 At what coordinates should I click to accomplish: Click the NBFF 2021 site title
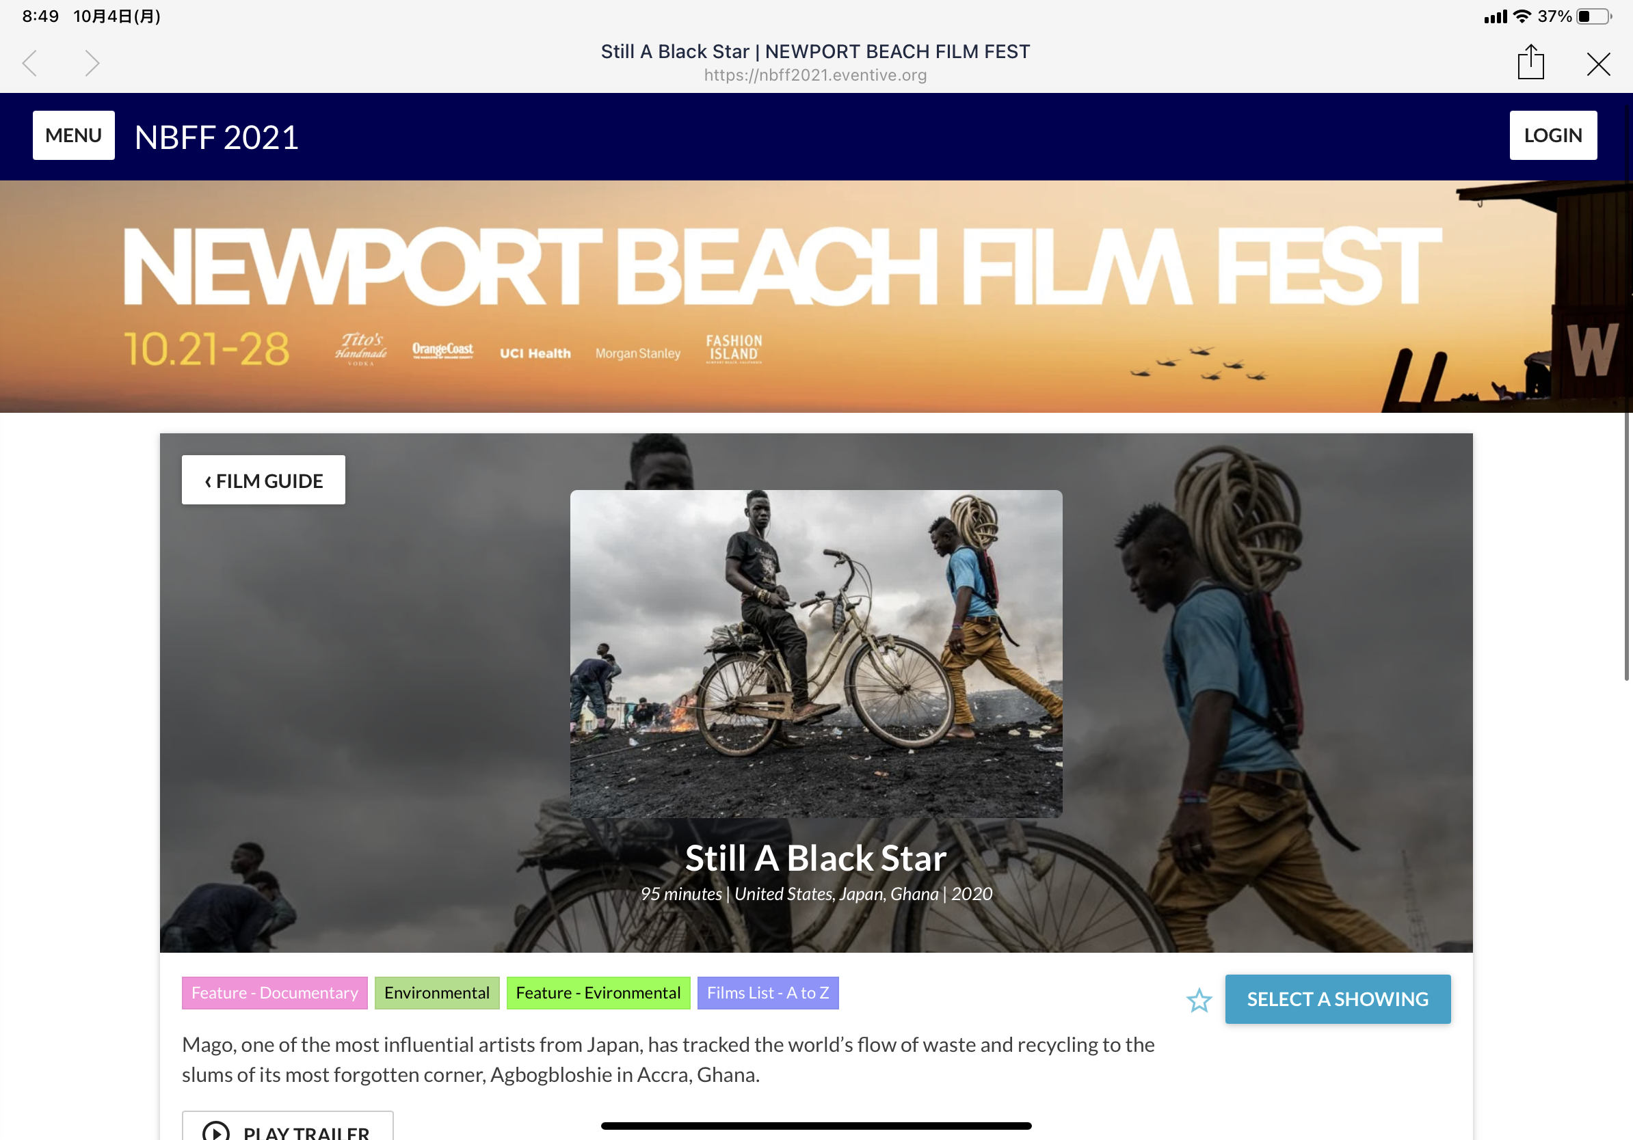216,137
